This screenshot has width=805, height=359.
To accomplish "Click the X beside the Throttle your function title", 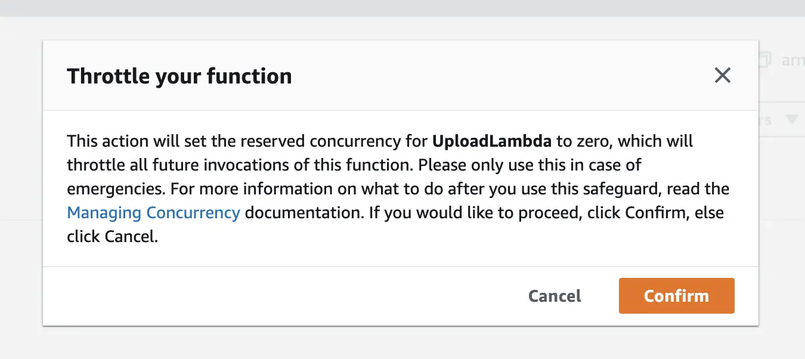I will [723, 76].
